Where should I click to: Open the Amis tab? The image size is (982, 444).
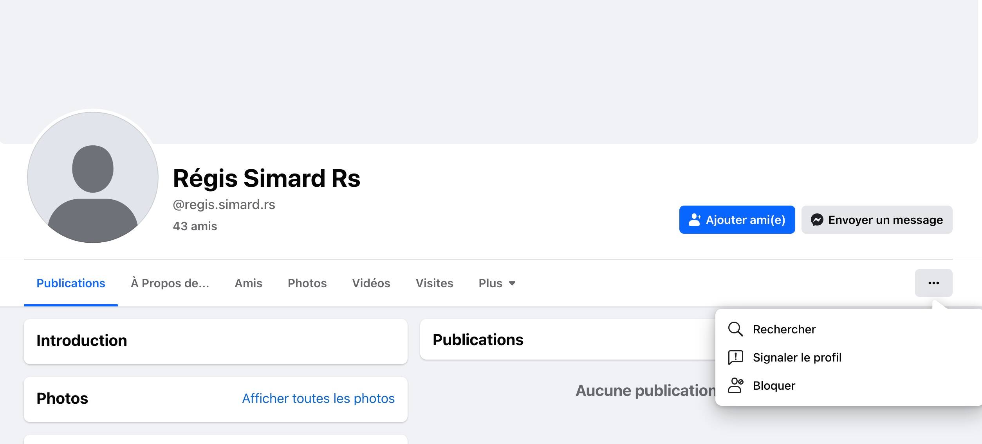click(248, 283)
